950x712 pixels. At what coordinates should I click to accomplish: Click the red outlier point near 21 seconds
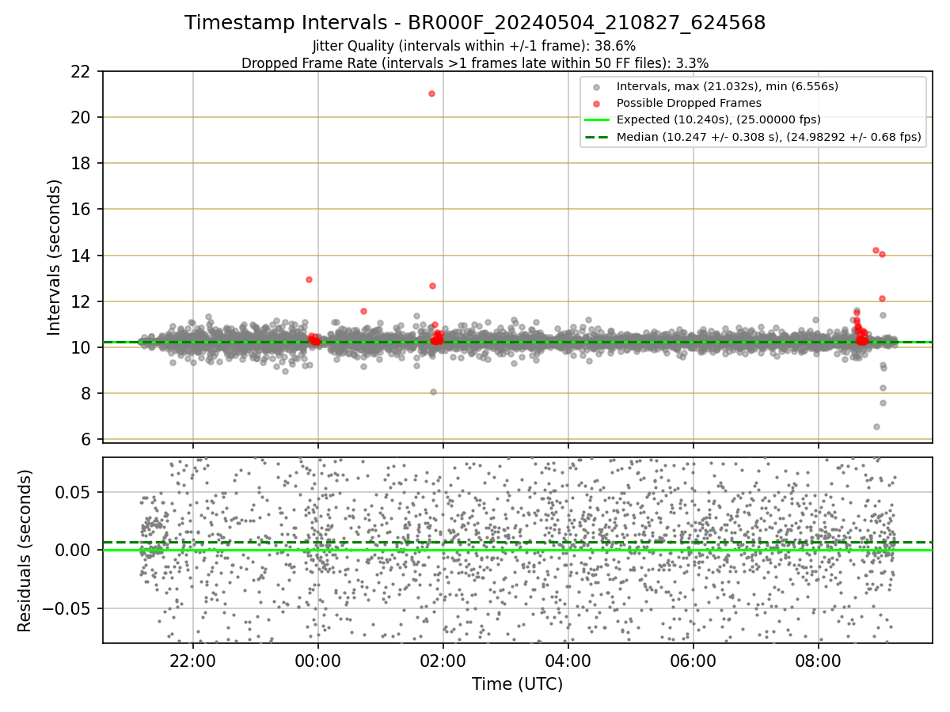click(x=431, y=93)
